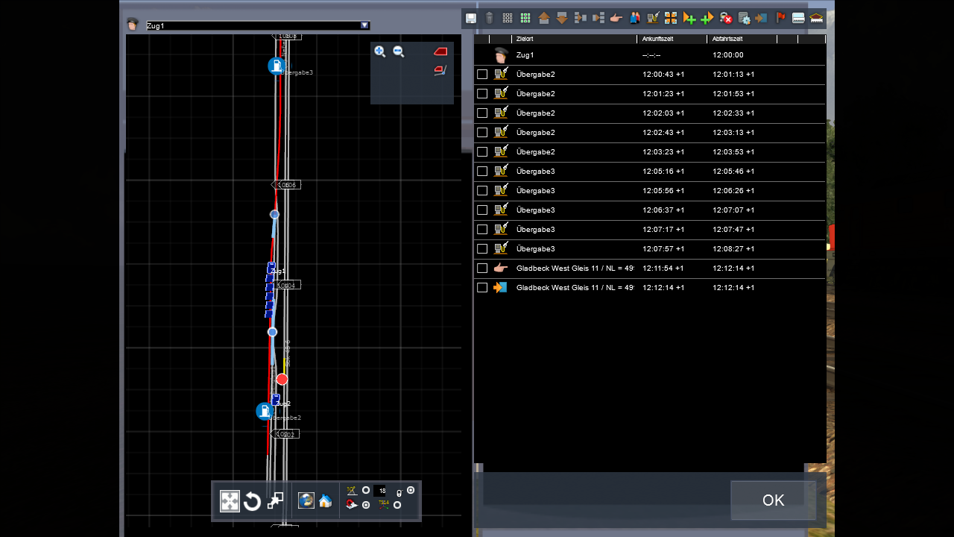Image resolution: width=954 pixels, height=537 pixels.
Task: Select the Zug1 row in schedule
Action: pyautogui.click(x=525, y=55)
